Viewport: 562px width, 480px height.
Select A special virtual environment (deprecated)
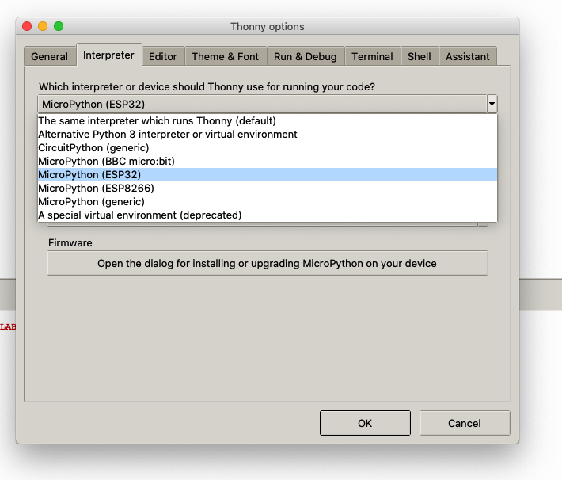point(268,215)
